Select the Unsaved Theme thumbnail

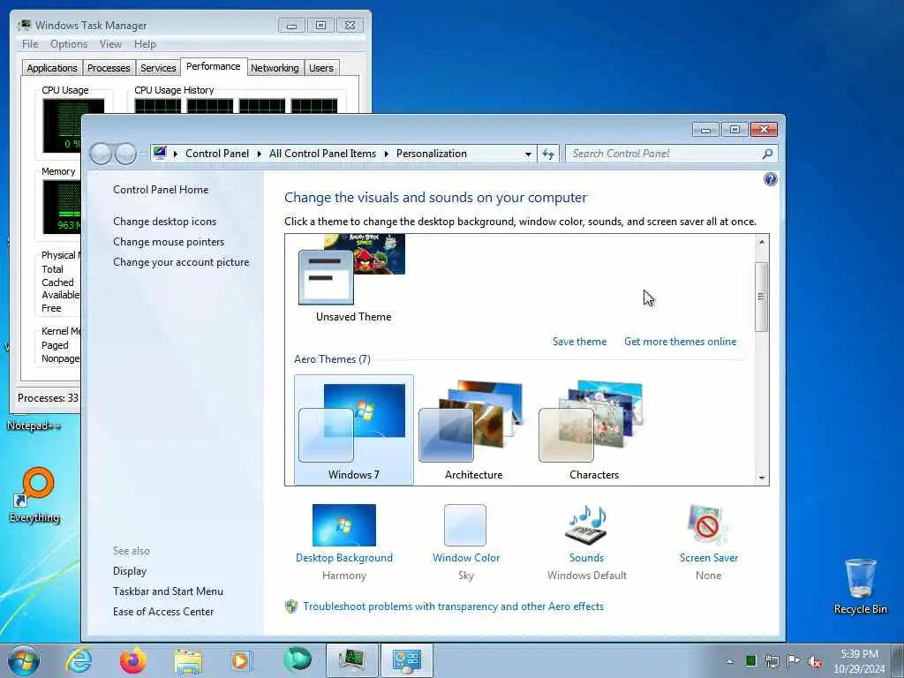click(x=353, y=278)
